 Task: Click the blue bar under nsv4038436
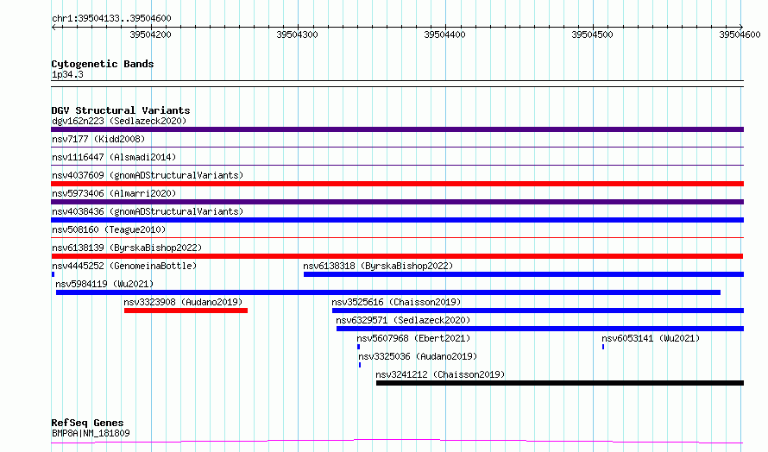[397, 220]
